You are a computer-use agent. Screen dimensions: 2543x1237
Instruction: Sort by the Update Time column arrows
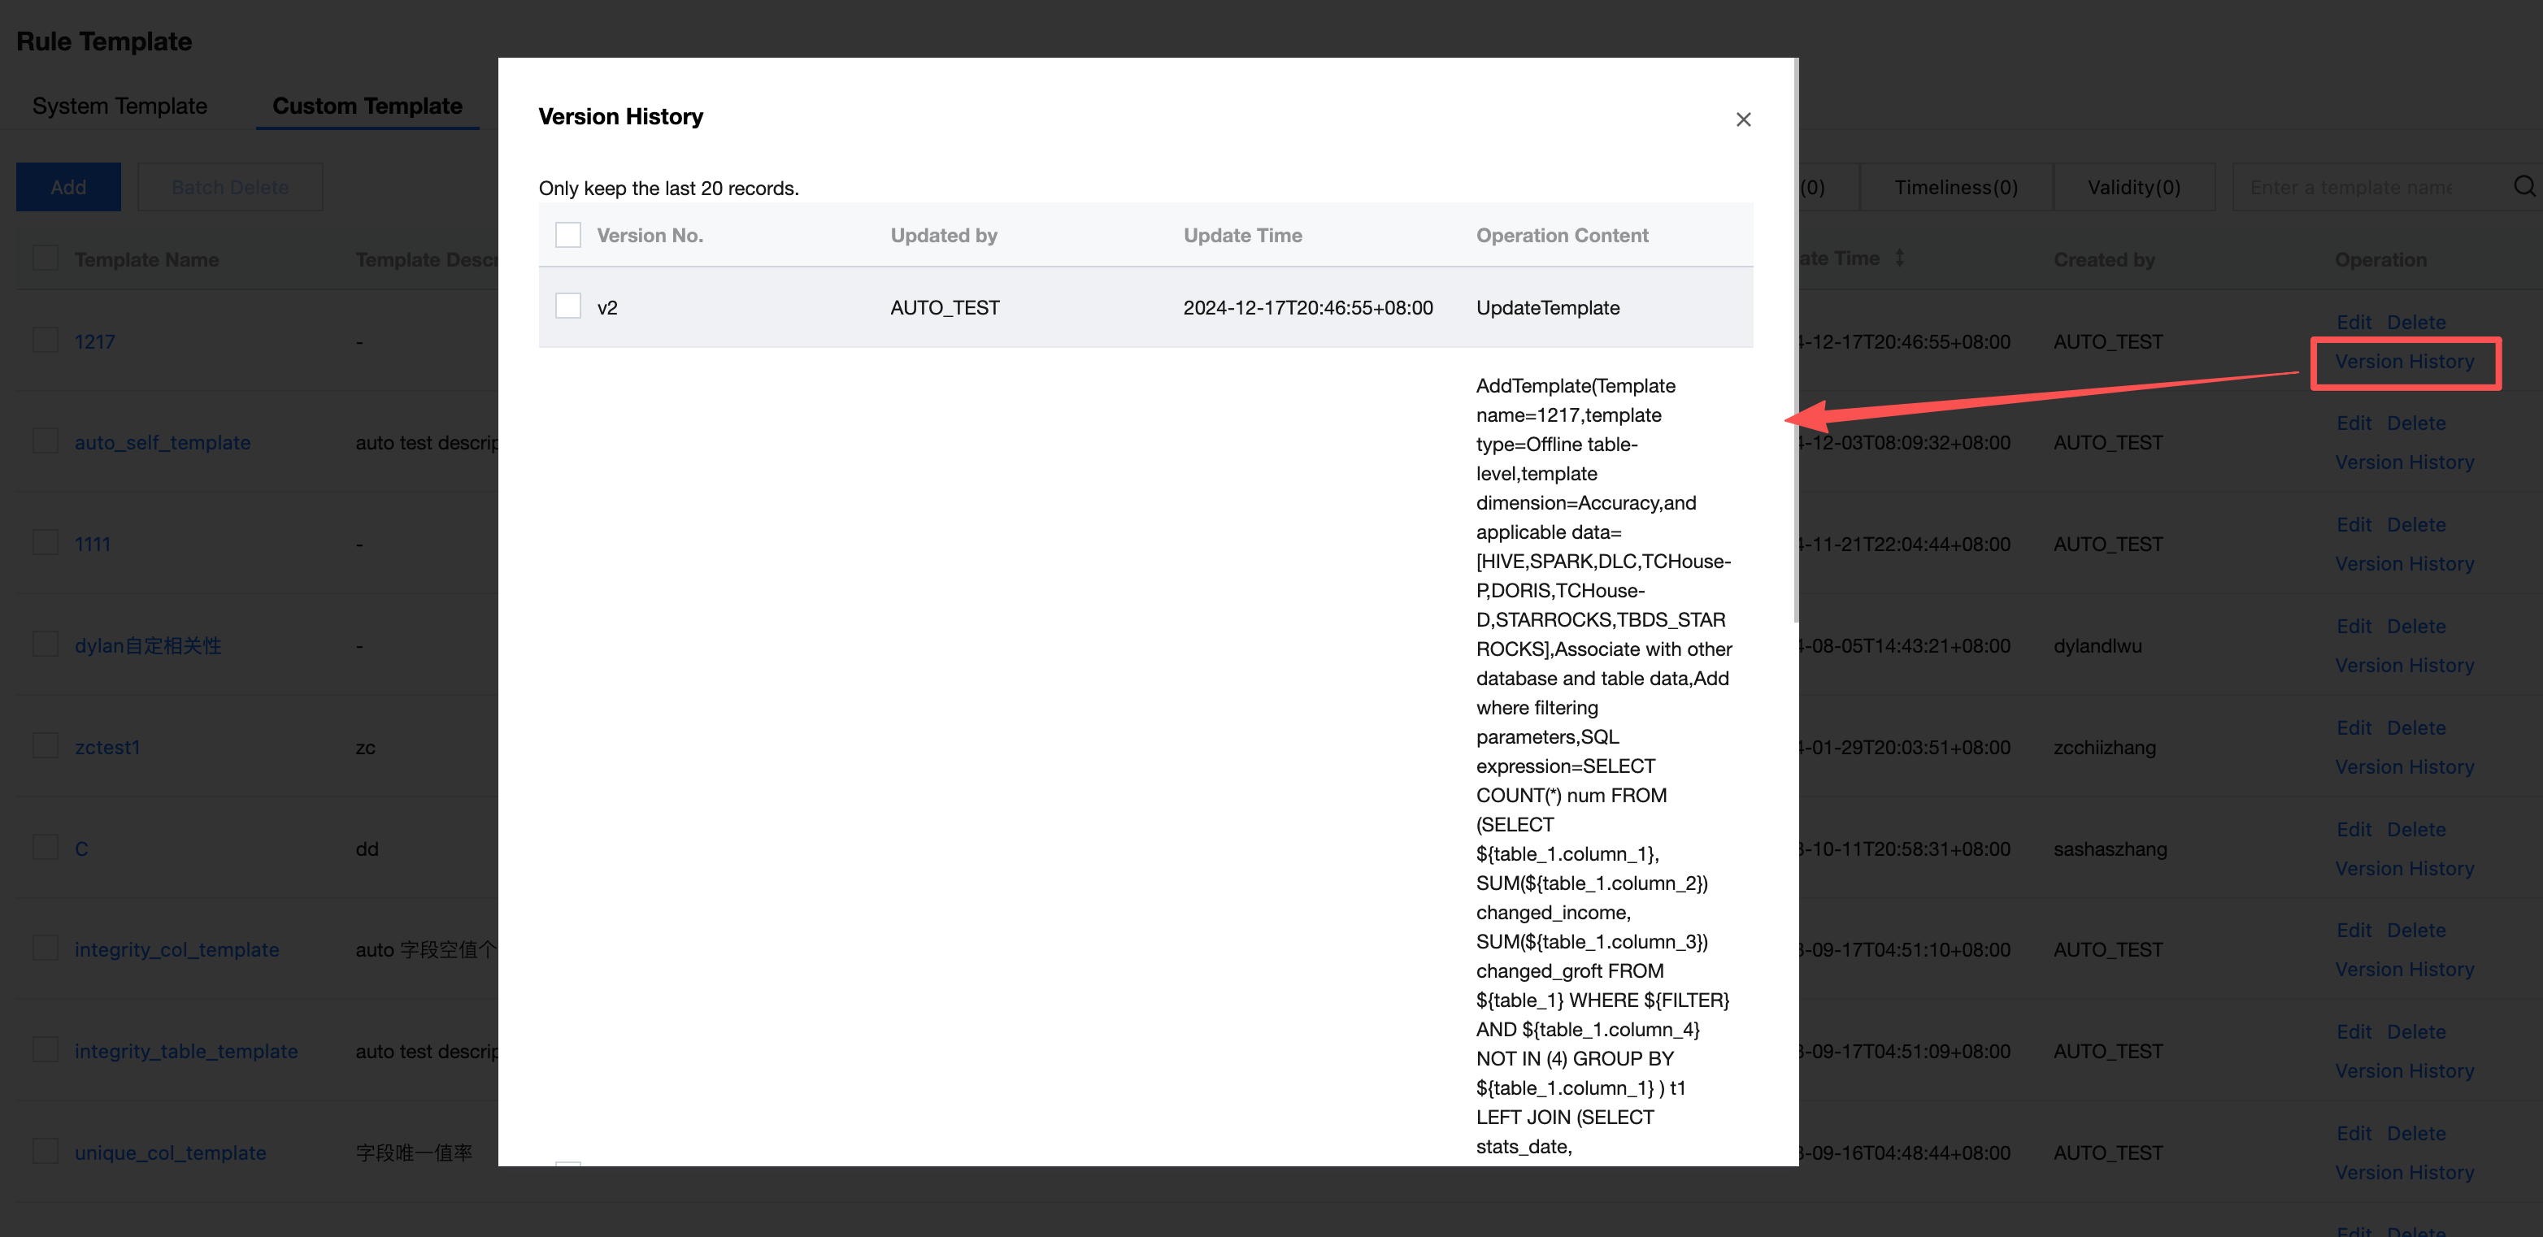[x=1899, y=258]
